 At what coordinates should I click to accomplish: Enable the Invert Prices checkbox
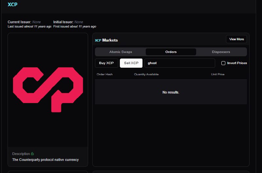tap(223, 63)
